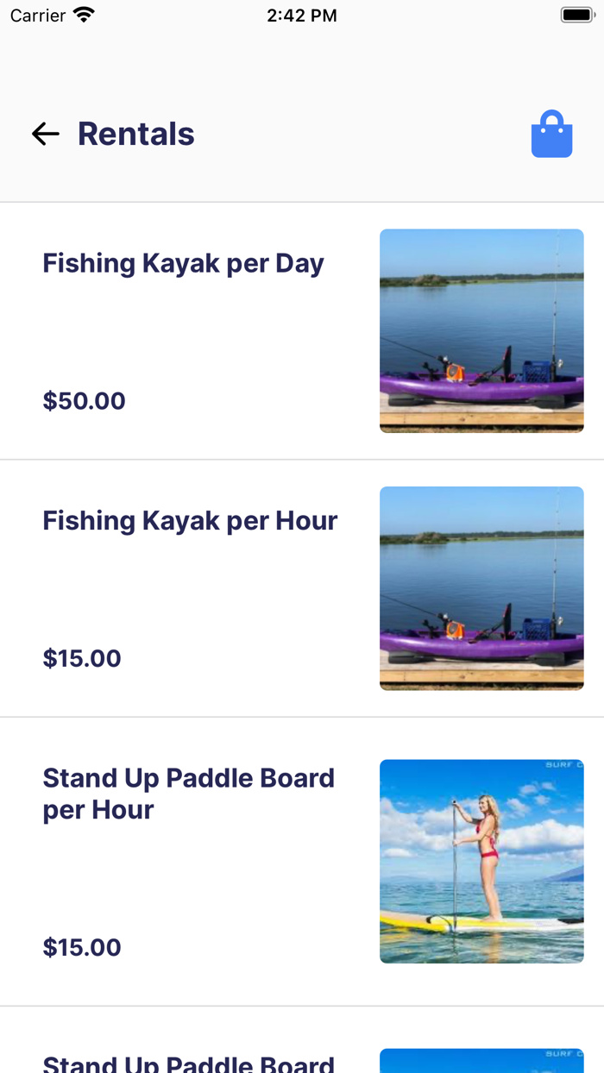Tap the $50.00 price label
This screenshot has height=1073, width=604.
[x=85, y=401]
